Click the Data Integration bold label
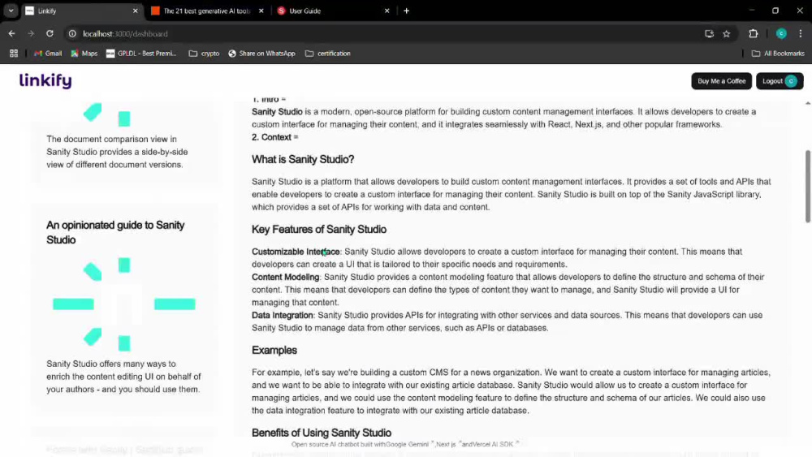The width and height of the screenshot is (812, 457). click(x=283, y=315)
